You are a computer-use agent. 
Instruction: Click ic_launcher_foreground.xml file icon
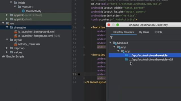[x=16, y=36]
